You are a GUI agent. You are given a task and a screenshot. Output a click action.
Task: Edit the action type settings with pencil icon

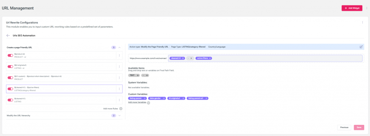pos(361,47)
